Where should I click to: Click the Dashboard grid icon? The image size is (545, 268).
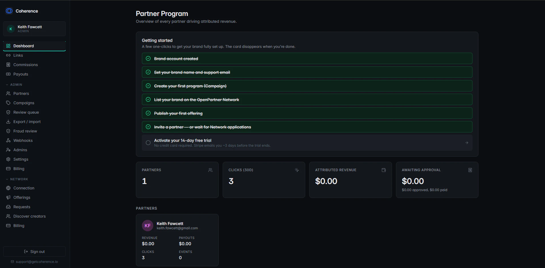(x=8, y=46)
